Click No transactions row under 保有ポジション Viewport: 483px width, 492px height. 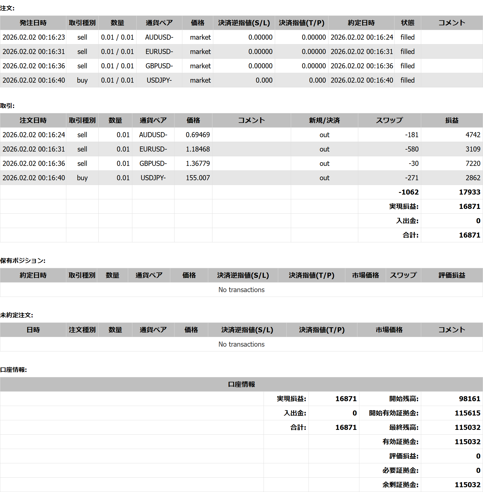coord(241,290)
